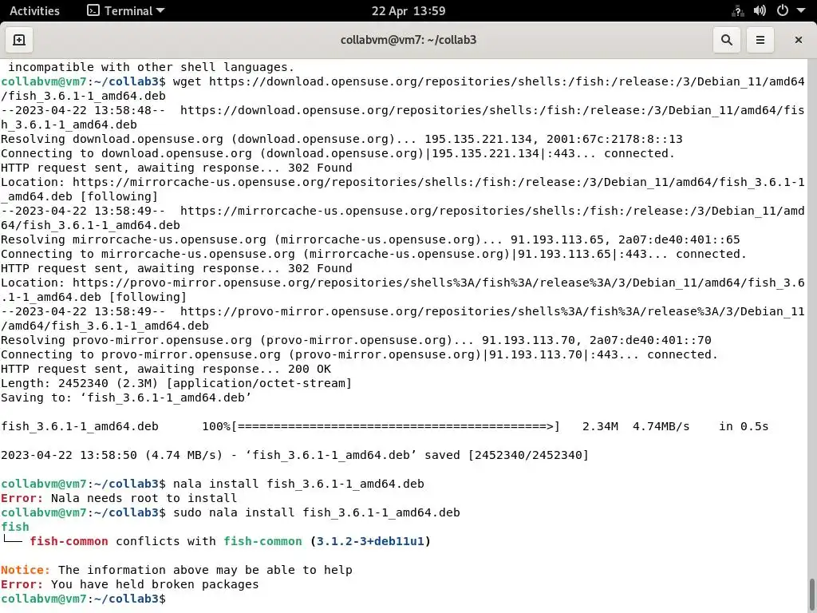Click the 'Saving to: fish_3.6.1-1_amd64.deb' line
817x613 pixels.
tap(126, 397)
